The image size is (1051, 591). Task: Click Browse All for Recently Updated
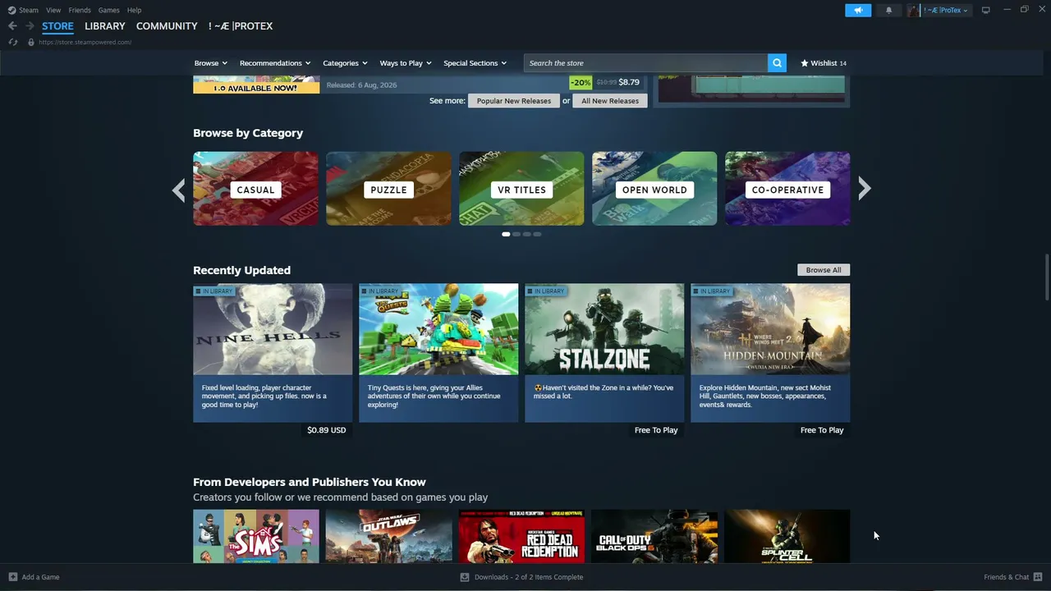point(824,270)
